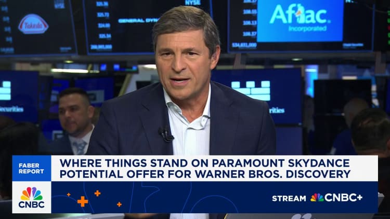The height and width of the screenshot is (219, 390).
Task: Click the Takeda logo on the overhead screen
Action: click(x=33, y=24)
